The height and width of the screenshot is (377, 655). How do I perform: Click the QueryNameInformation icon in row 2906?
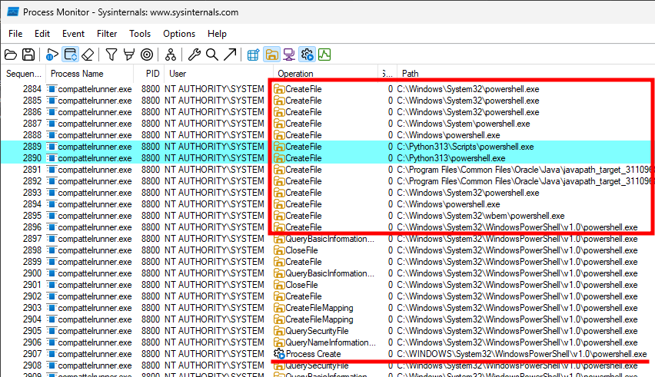279,342
